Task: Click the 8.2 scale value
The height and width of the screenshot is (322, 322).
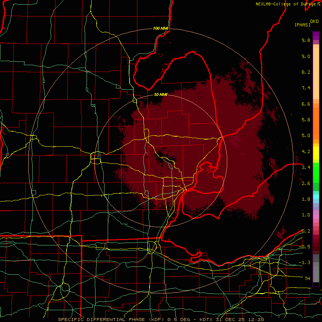Action: pyautogui.click(x=306, y=72)
